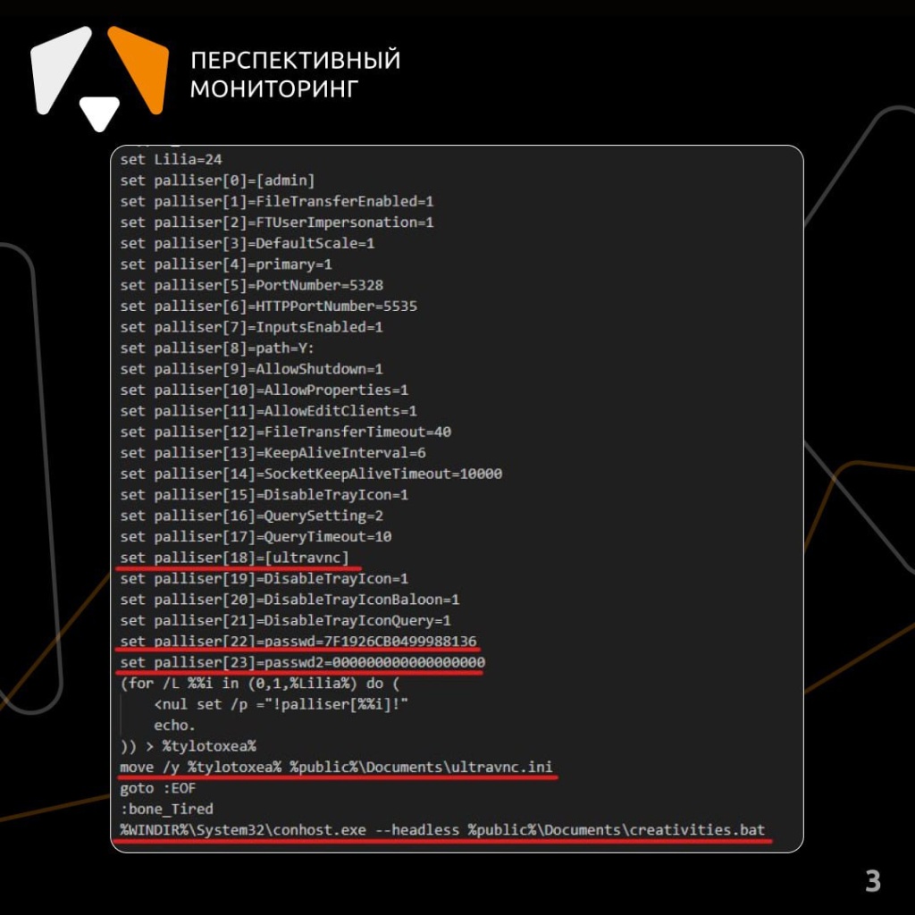Screen dimensions: 915x915
Task: Click the AllowProperties=1 line
Action: tap(264, 390)
